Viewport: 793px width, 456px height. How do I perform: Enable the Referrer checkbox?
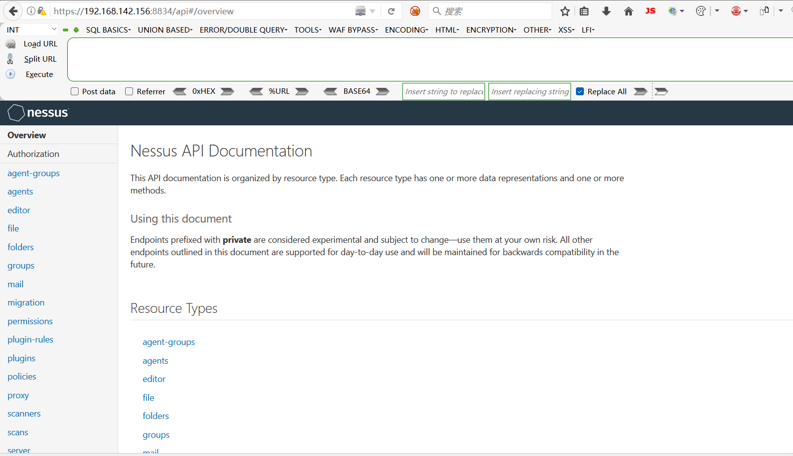tap(129, 91)
